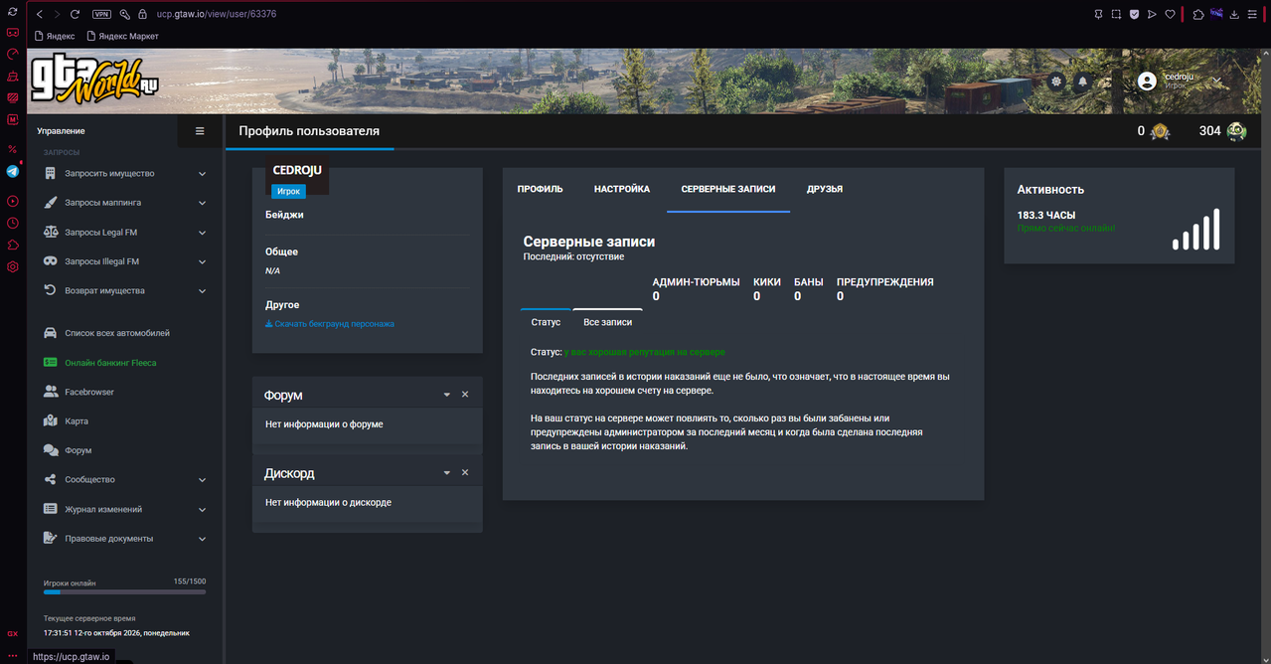The height and width of the screenshot is (664, 1271).
Task: Expand the Запросы Illegal FM chevron
Action: 202,261
